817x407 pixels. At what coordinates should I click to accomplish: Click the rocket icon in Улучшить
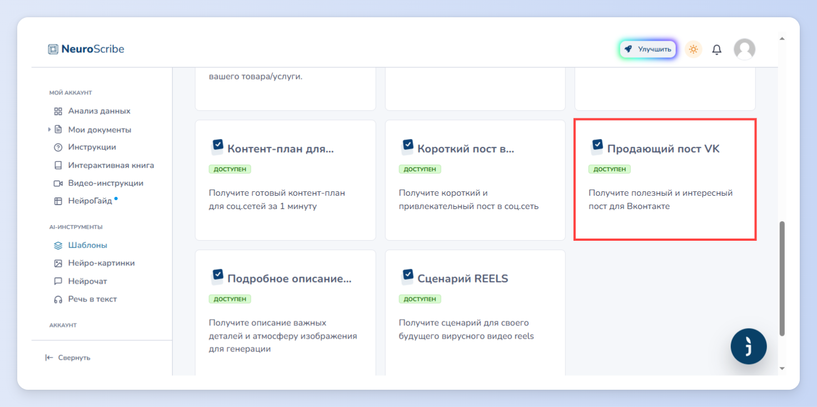629,49
